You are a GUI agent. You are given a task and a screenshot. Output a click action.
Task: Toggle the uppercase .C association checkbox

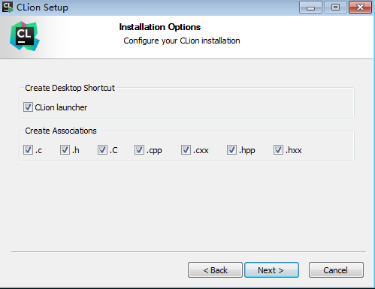pyautogui.click(x=102, y=150)
